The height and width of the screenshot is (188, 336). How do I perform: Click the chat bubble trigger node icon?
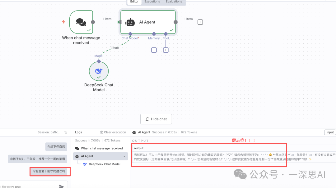pyautogui.click(x=81, y=22)
